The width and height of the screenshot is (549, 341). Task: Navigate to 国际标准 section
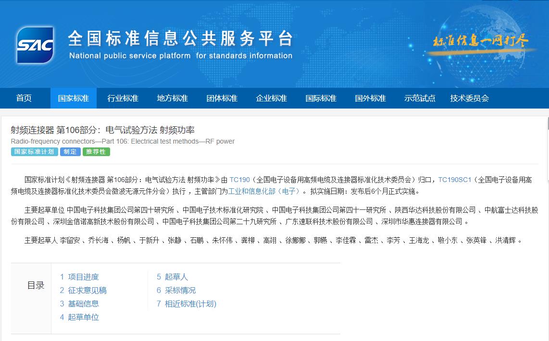click(321, 98)
